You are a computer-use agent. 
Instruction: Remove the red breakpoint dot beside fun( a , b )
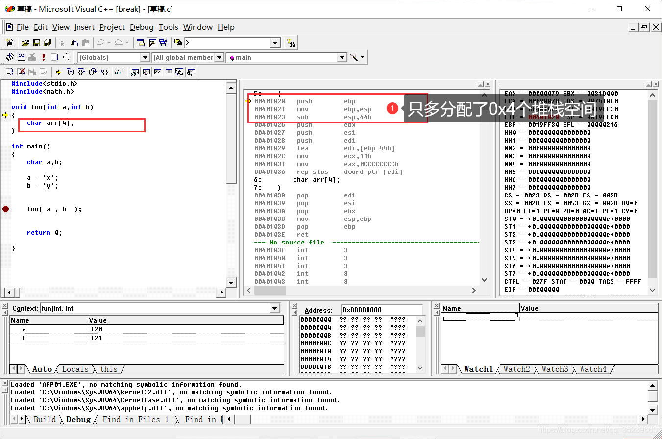[x=5, y=209]
